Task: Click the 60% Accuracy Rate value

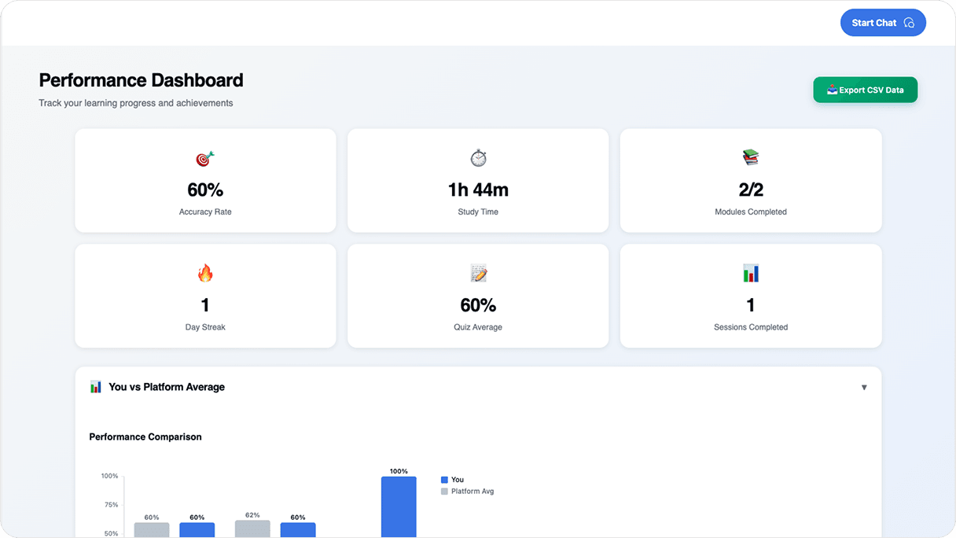Action: point(205,190)
